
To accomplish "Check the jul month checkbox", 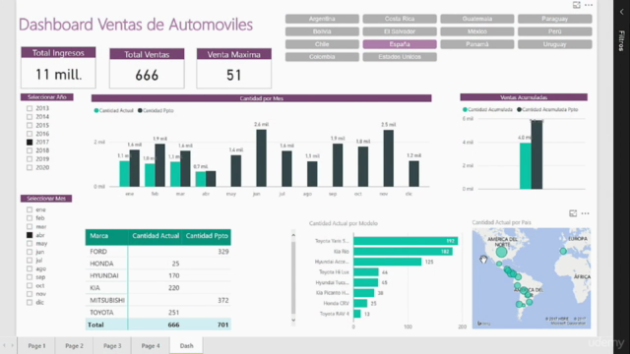I will point(30,260).
